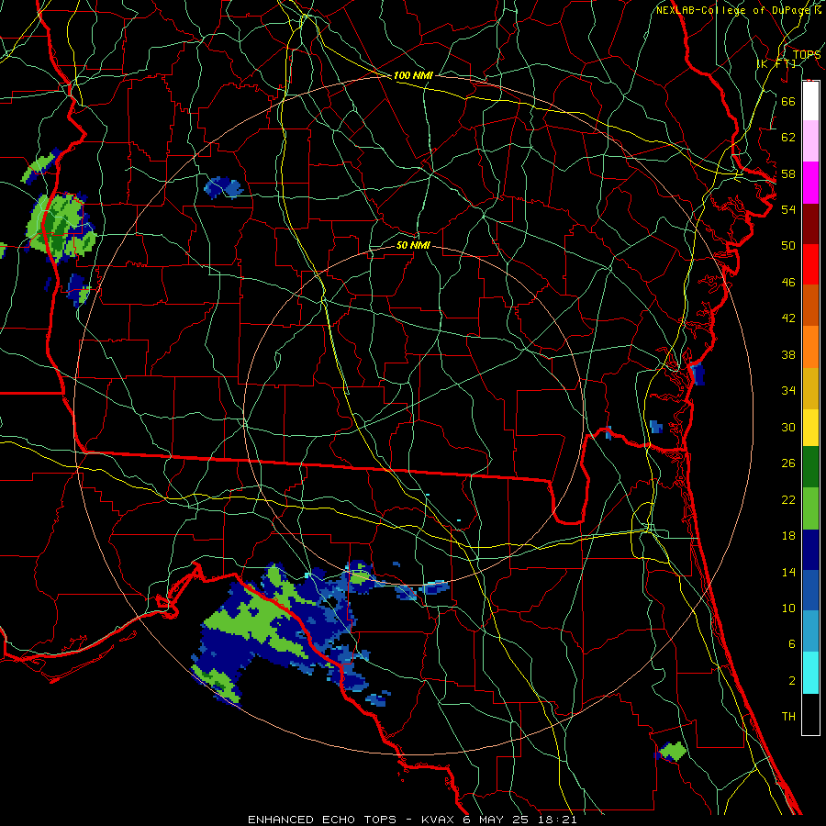Viewport: 826px width, 826px height.
Task: Click the '6' legend value label
Action: pyautogui.click(x=791, y=644)
